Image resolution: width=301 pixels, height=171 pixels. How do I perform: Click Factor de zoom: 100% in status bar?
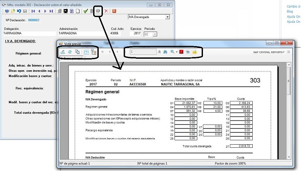(x=231, y=164)
